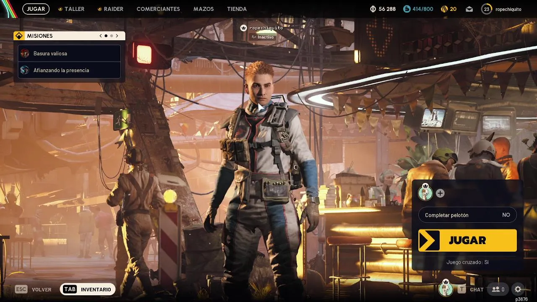Click the blue stash icon beside 414/800

(407, 9)
